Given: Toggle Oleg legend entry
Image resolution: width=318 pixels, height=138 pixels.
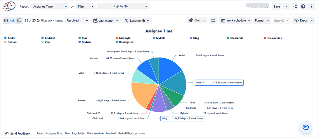Looking at the screenshot, I should pyautogui.click(x=194, y=38).
